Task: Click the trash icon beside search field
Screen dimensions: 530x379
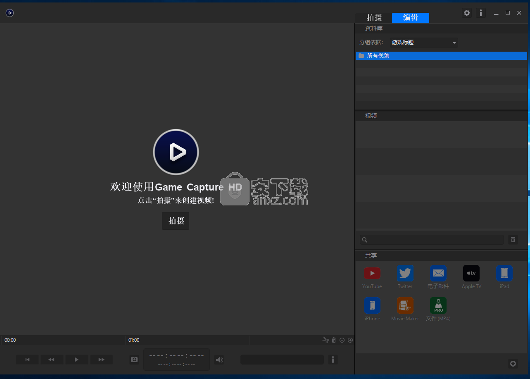Action: click(x=513, y=240)
